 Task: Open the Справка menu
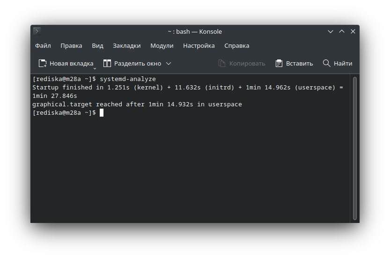pos(236,46)
